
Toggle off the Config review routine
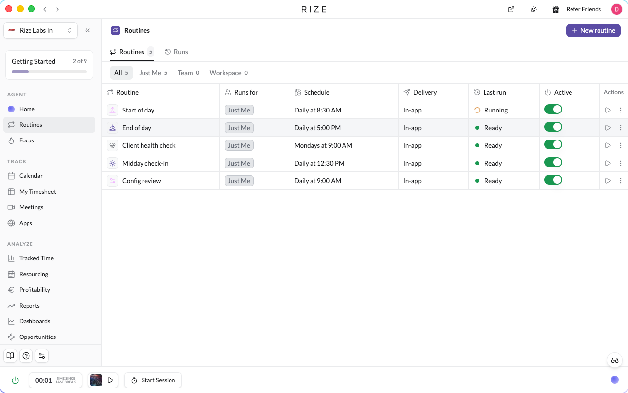click(553, 180)
